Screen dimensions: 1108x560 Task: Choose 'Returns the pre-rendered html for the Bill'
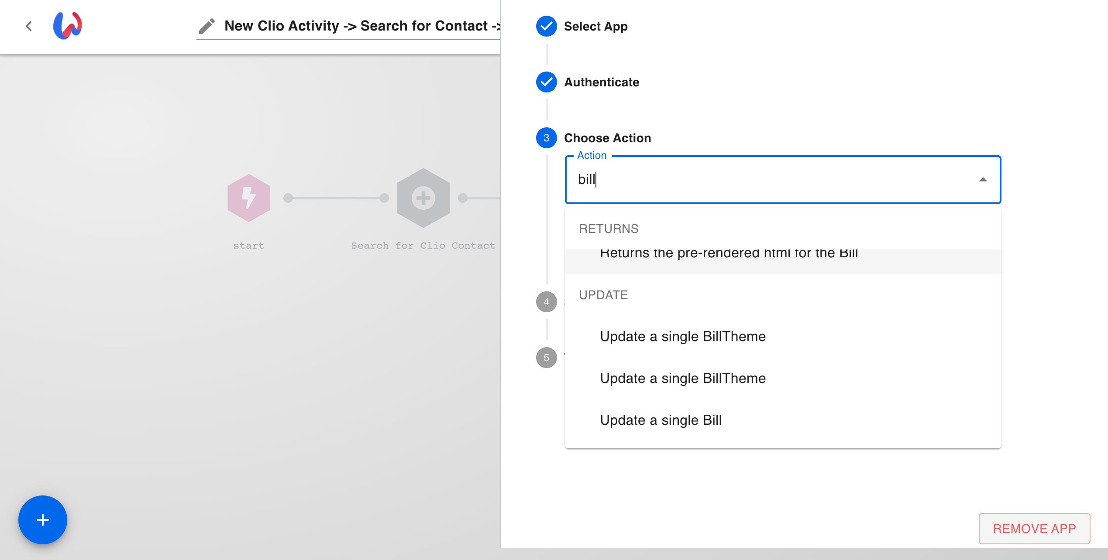783,261
